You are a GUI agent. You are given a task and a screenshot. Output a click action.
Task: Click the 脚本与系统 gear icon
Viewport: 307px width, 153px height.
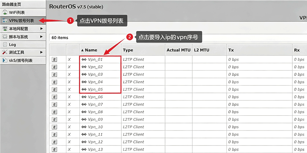(5, 37)
